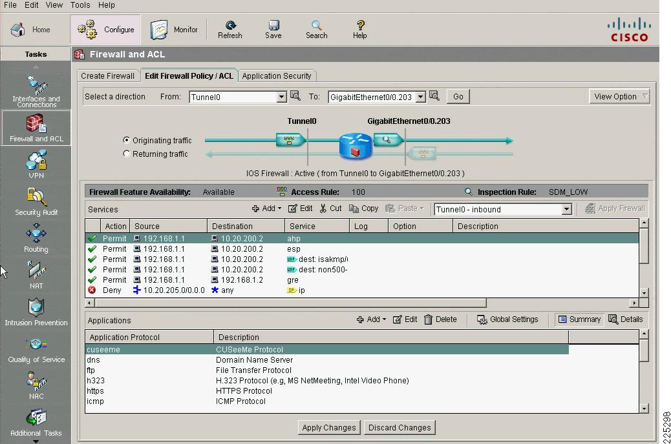Click the services list scroll down arrow
The image size is (671, 444).
(644, 293)
